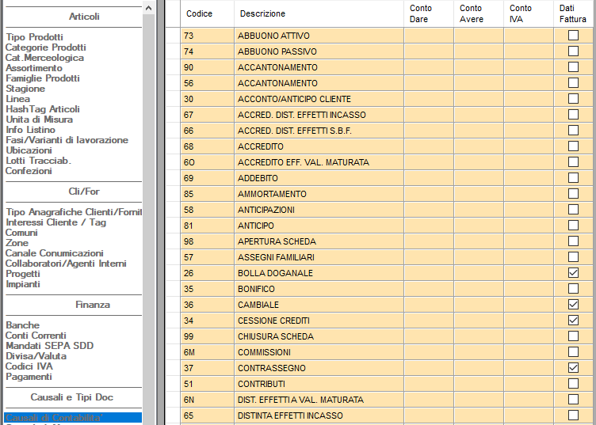Go to Banche in Finanza section
The image size is (596, 425).
pos(22,325)
